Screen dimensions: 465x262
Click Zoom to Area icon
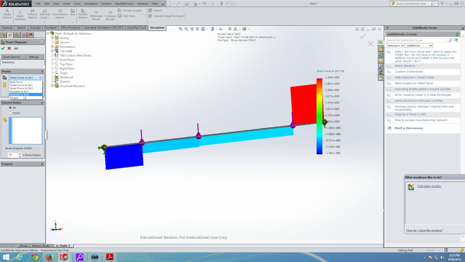pyautogui.click(x=186, y=29)
